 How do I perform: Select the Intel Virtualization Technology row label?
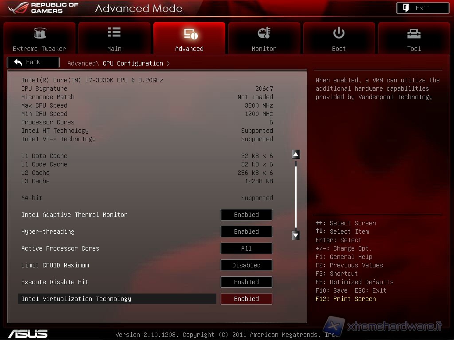76,299
